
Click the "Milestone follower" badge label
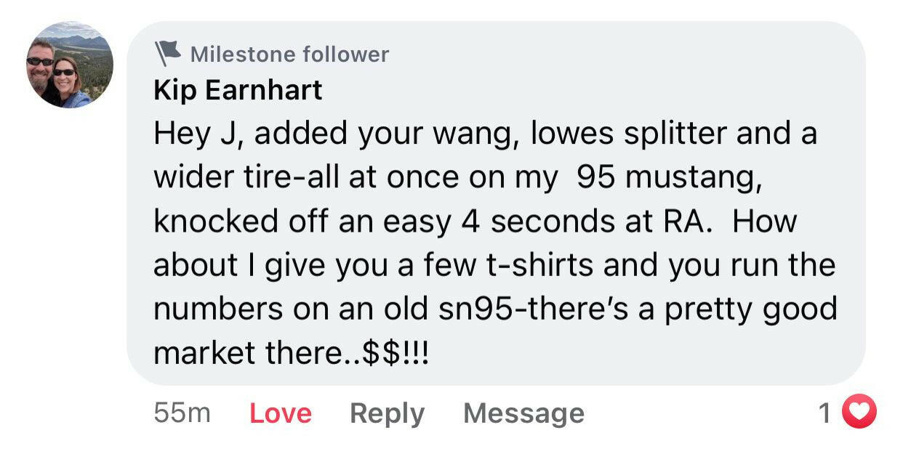(x=289, y=54)
